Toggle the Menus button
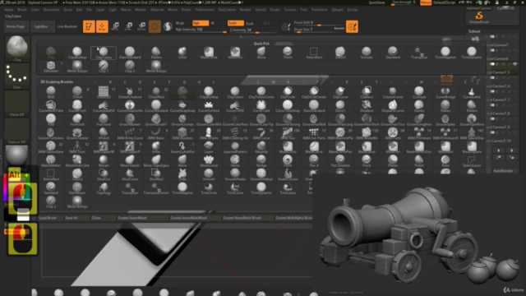The image size is (526, 296). click(x=426, y=2)
